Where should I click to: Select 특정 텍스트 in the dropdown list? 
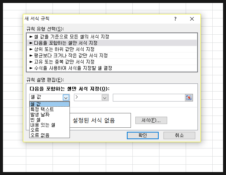click(50, 109)
